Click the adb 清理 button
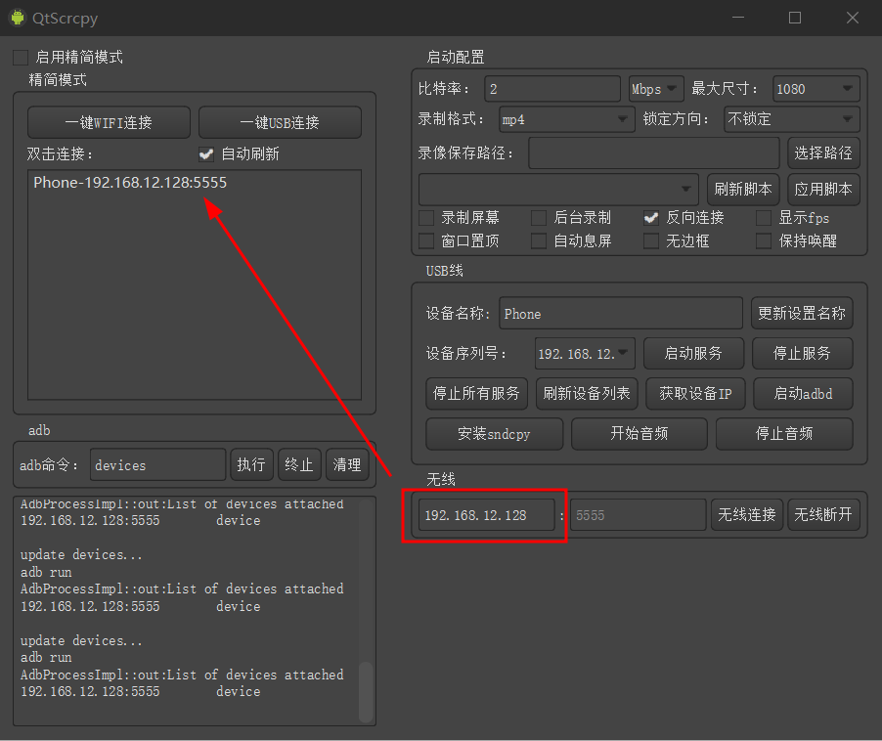 347,465
